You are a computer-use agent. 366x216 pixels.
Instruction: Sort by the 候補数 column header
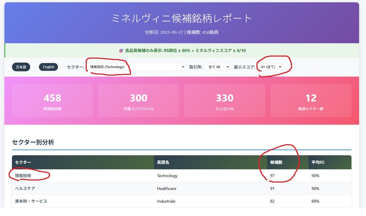pos(276,162)
